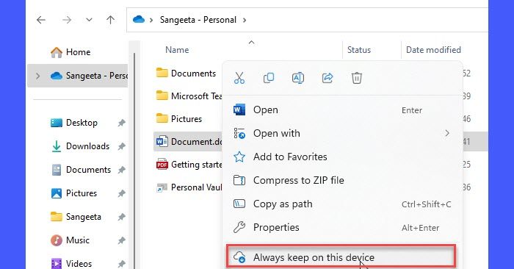The width and height of the screenshot is (514, 269).
Task: Open Videos in Quick access
Action: 71,264
